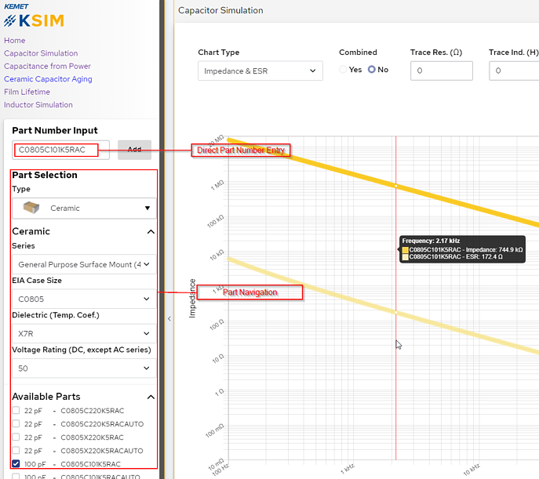Open Ceramic Capacitor Aging page
The image size is (539, 479).
click(x=48, y=79)
